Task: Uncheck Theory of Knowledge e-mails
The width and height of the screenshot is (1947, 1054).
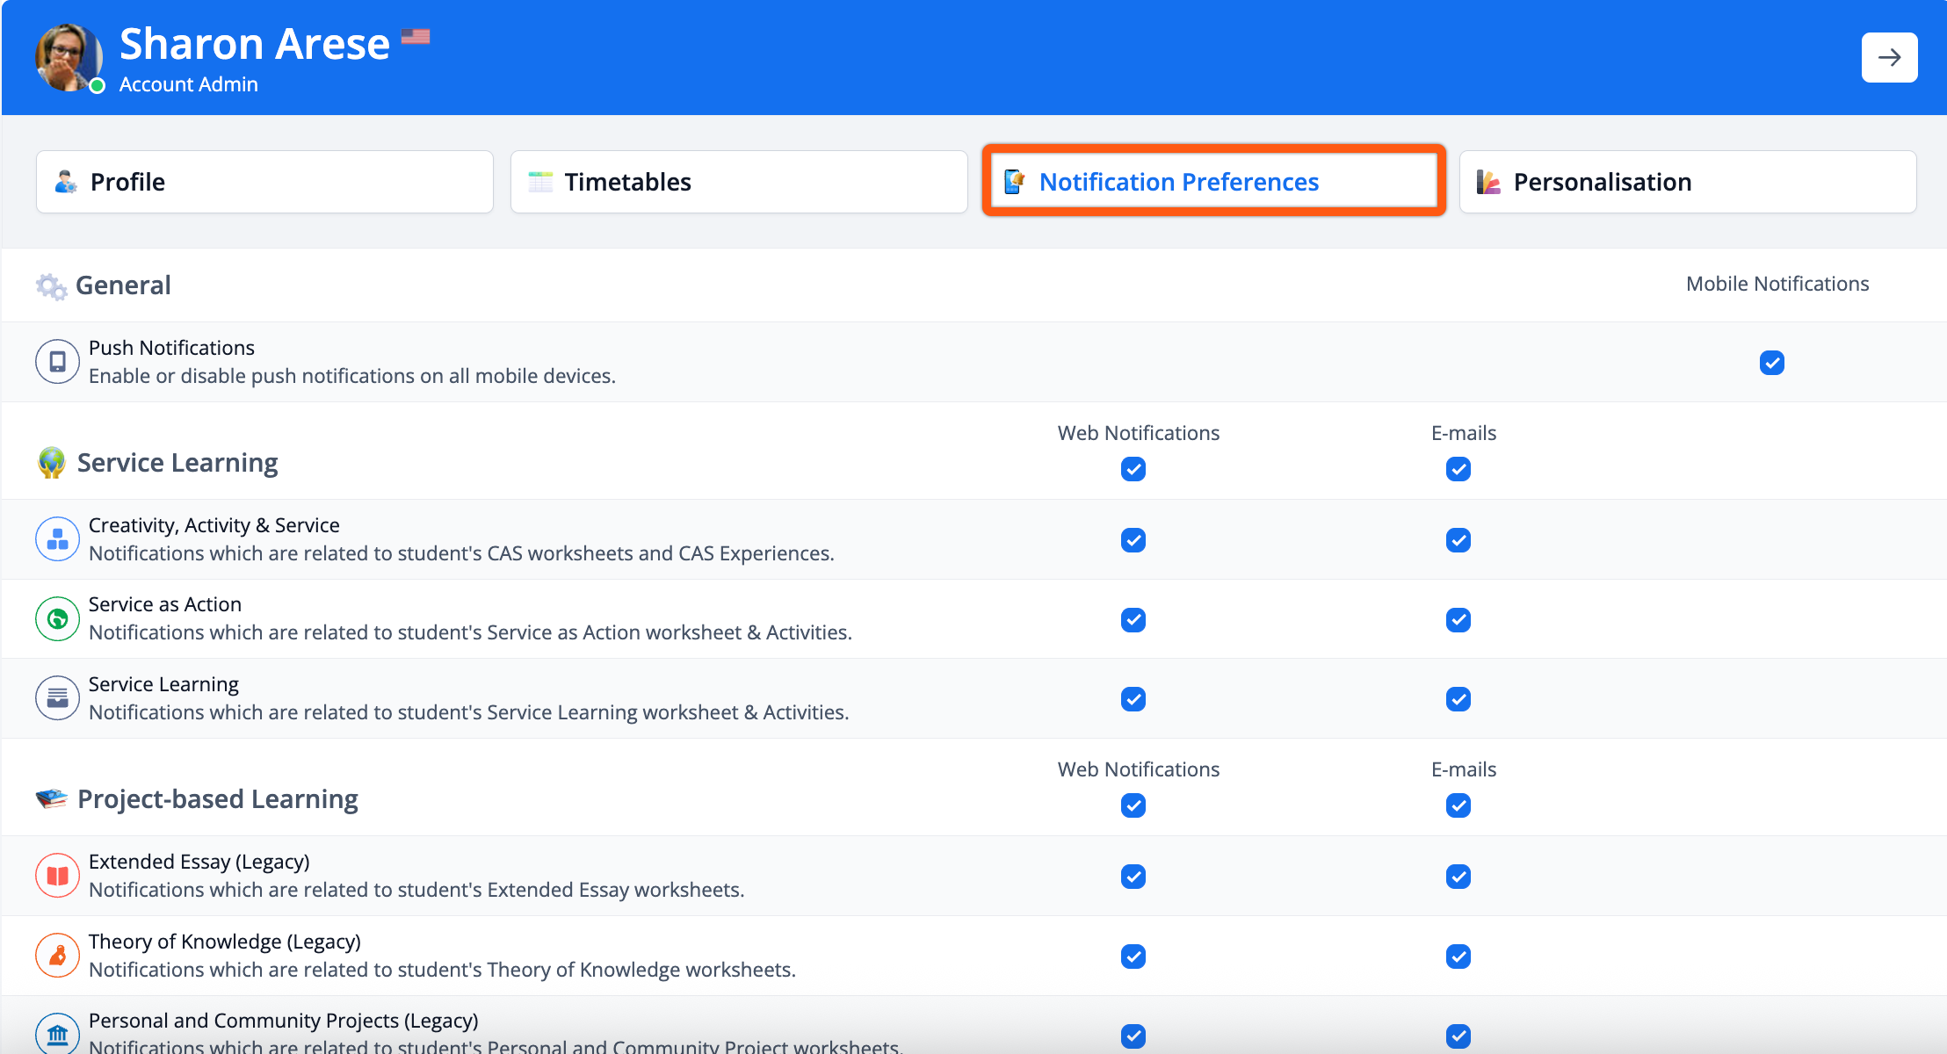Action: (x=1458, y=957)
